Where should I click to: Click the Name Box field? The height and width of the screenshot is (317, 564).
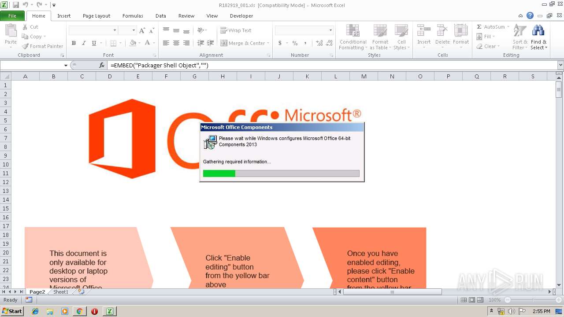32,65
